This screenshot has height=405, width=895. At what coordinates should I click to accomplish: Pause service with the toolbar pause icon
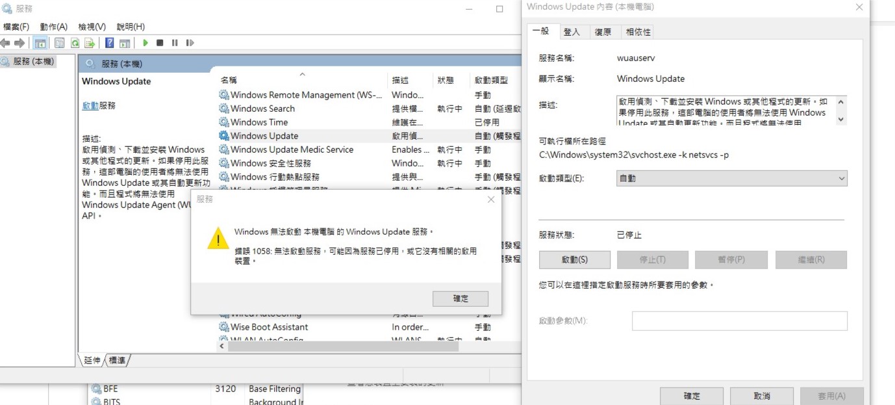175,43
